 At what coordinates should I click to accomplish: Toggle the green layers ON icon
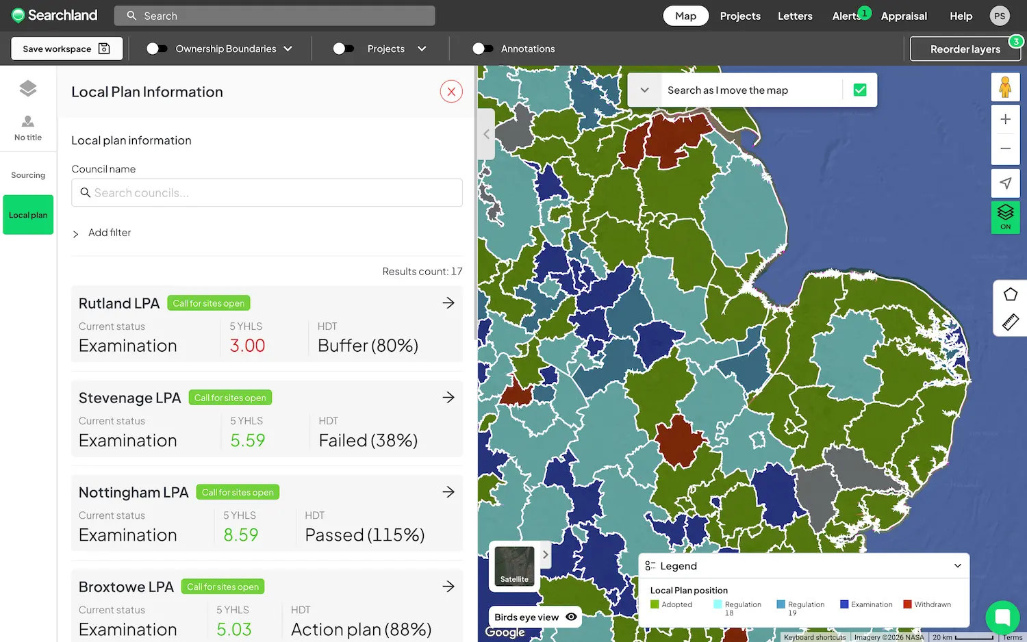point(1005,217)
